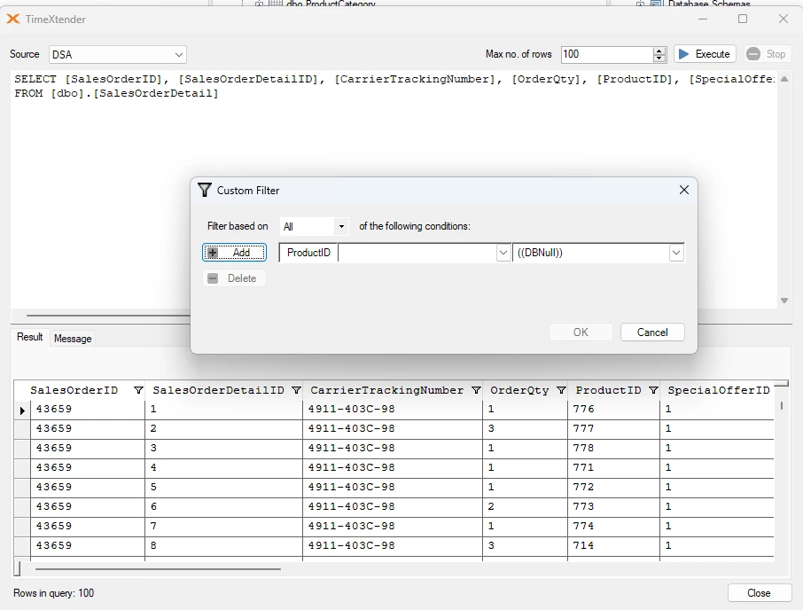This screenshot has height=610, width=803.
Task: Click the SpecialOfferID column header
Action: click(719, 390)
